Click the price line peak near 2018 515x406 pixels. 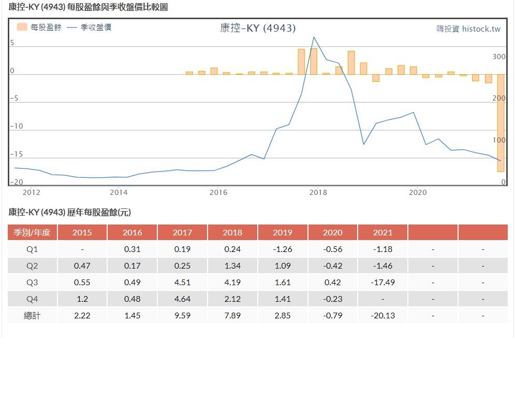coord(314,37)
